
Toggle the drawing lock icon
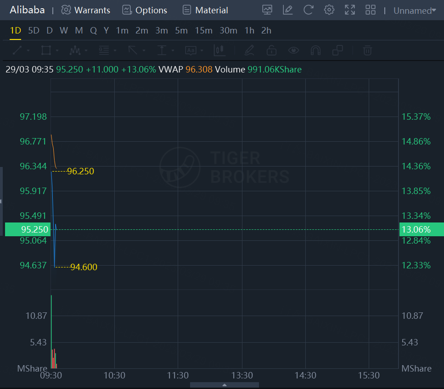pos(271,50)
